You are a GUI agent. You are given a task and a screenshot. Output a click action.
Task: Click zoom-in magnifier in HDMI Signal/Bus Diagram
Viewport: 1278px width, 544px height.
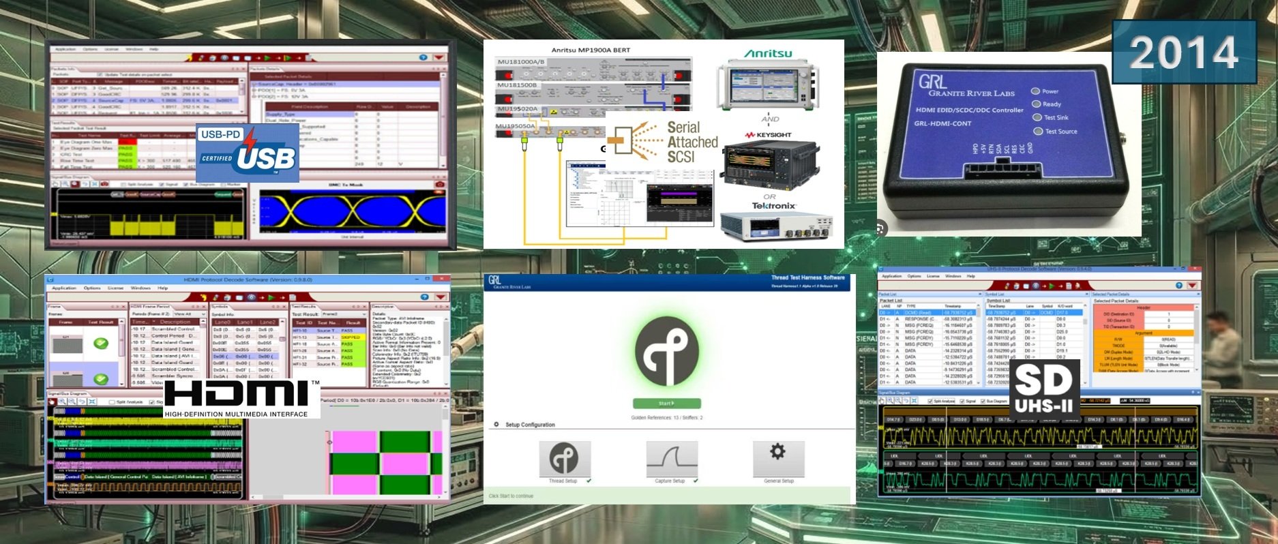[x=62, y=402]
